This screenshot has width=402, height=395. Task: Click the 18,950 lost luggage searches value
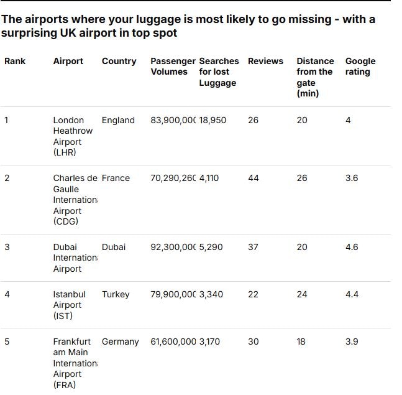point(212,120)
